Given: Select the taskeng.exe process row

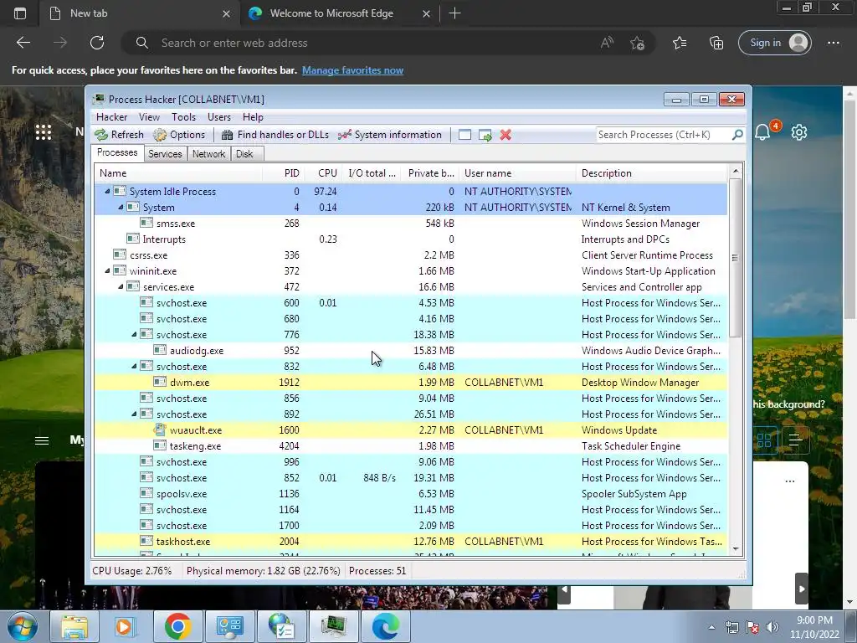Looking at the screenshot, I should [411, 445].
